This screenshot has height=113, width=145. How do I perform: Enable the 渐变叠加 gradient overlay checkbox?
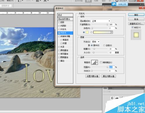[x=59, y=54]
